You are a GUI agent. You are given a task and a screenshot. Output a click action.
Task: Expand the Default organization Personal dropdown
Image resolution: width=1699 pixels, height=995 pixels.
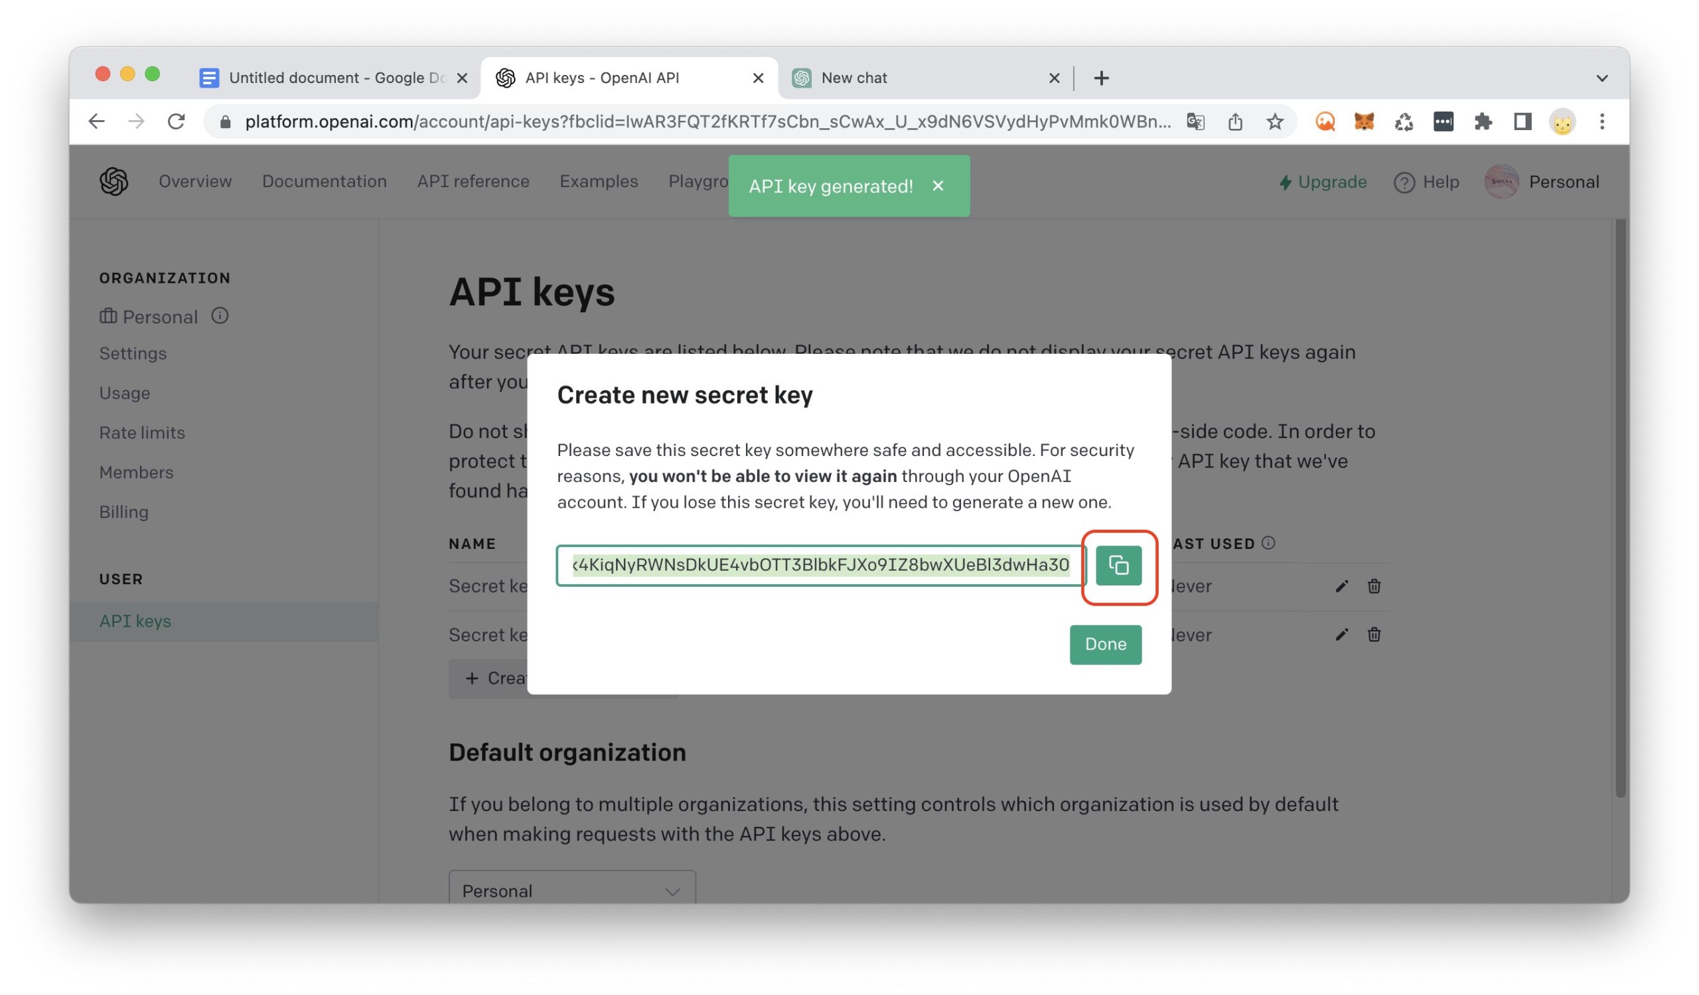point(571,891)
